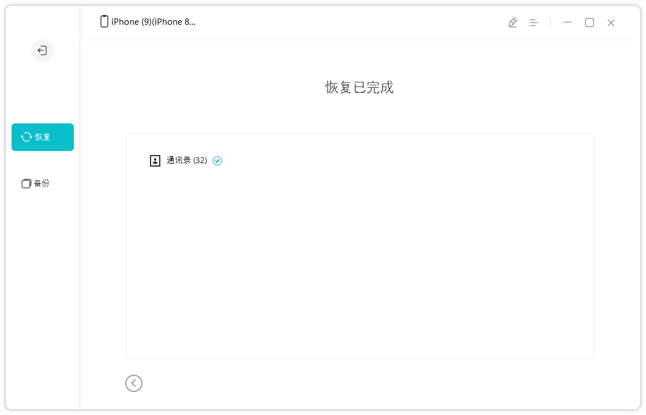This screenshot has height=415, width=646.
Task: Select the highlighted 恢复 tab
Action: 42,137
